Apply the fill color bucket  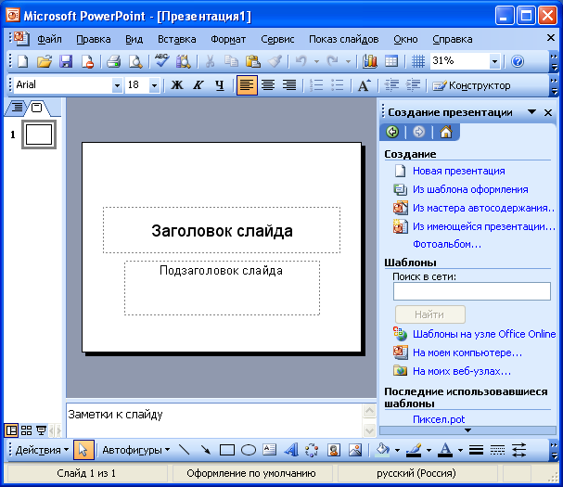click(x=382, y=450)
